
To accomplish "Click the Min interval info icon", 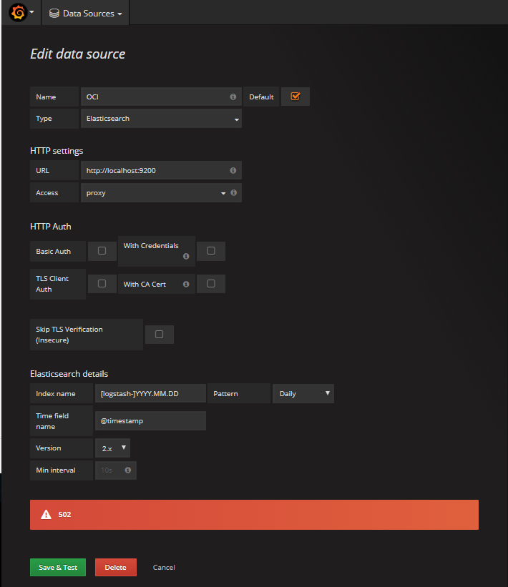I will (x=128, y=470).
